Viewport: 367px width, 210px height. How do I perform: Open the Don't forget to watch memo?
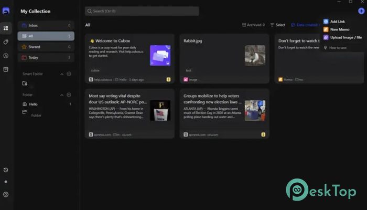(x=319, y=58)
